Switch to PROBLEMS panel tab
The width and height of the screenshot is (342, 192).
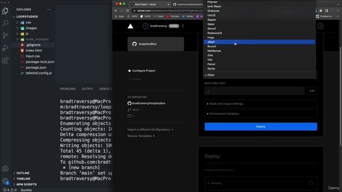click(x=68, y=89)
